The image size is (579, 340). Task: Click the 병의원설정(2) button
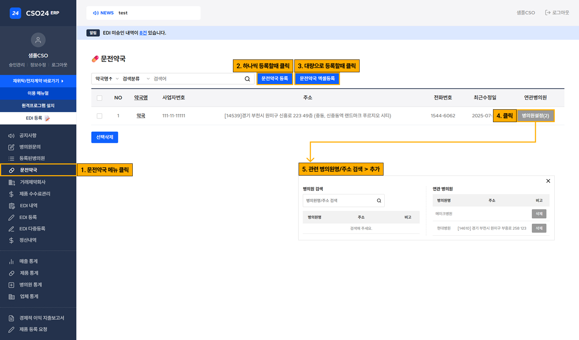point(535,116)
